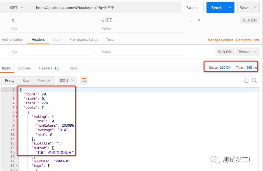View response Headers (13) tab

click(49, 68)
